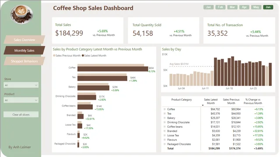The height and width of the screenshot is (157, 280).
Task: Expand the Drinking Chocolate table row
Action: pyautogui.click(x=164, y=122)
